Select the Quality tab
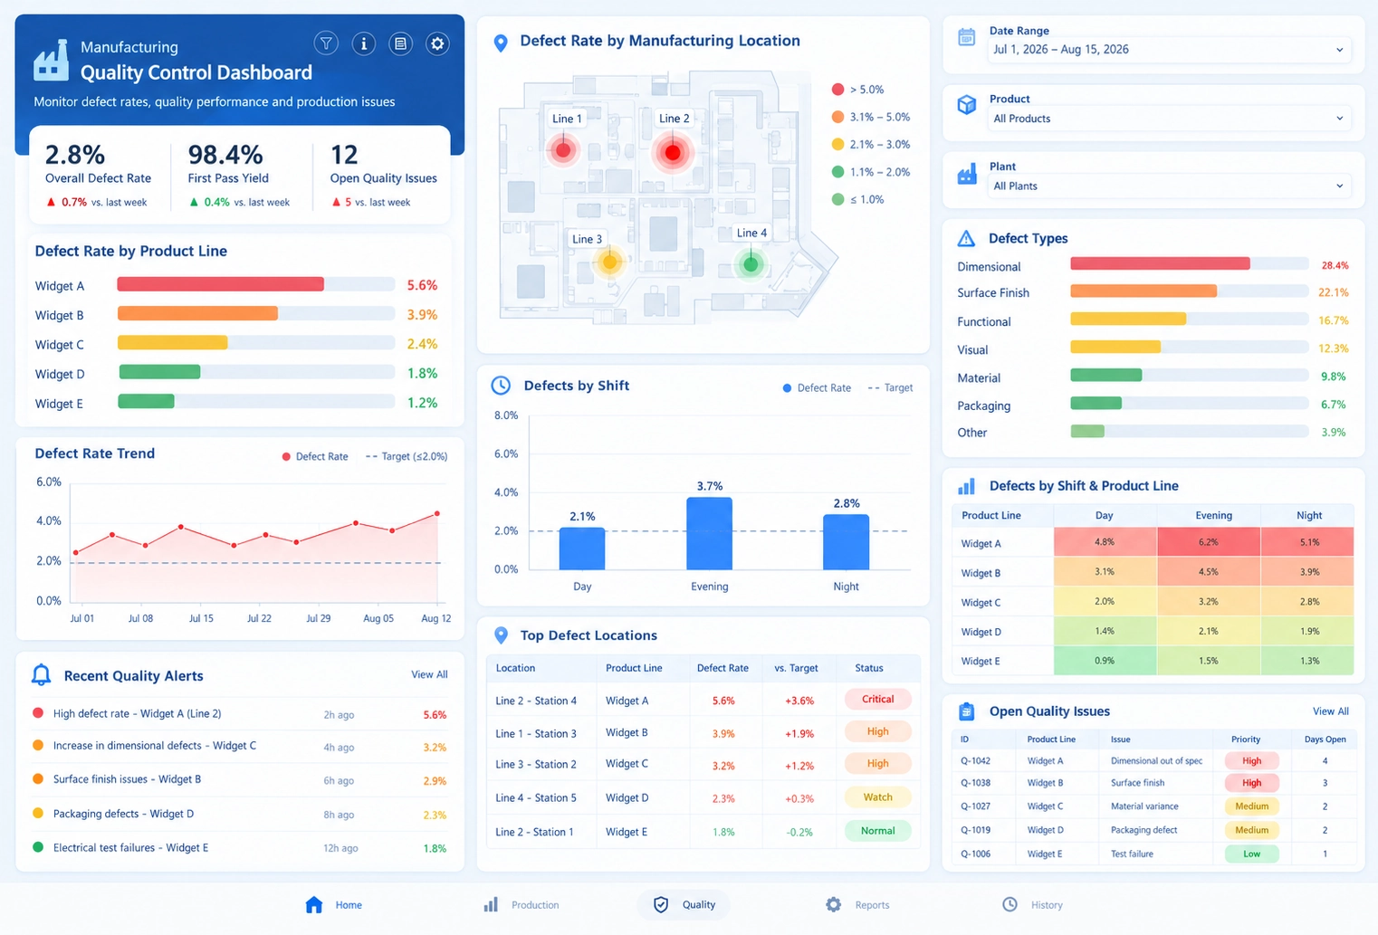This screenshot has height=935, width=1378. [684, 905]
